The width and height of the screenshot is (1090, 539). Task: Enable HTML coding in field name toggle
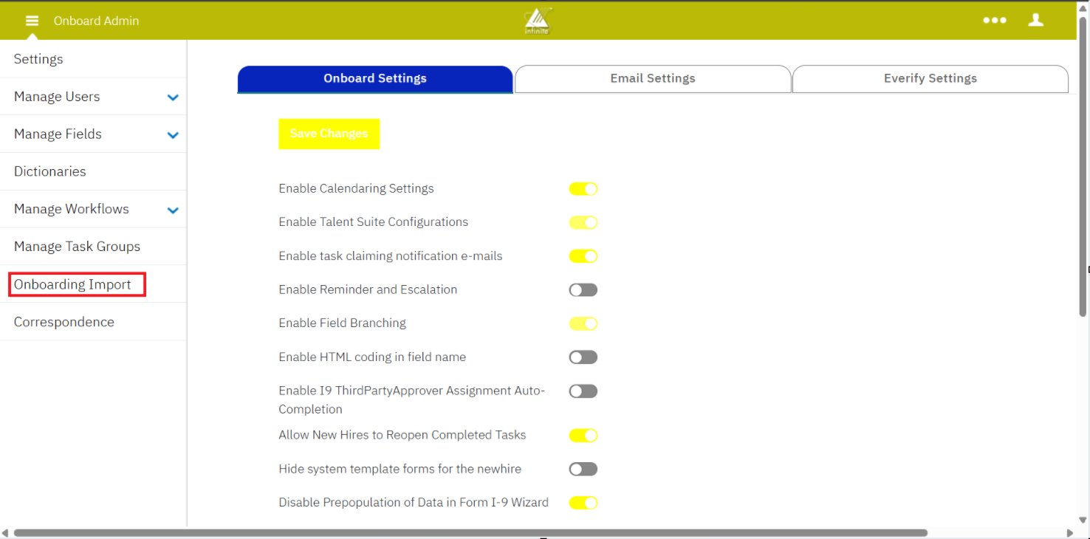click(x=583, y=357)
